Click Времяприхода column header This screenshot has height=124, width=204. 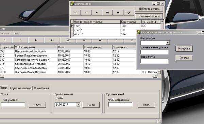[98, 47]
